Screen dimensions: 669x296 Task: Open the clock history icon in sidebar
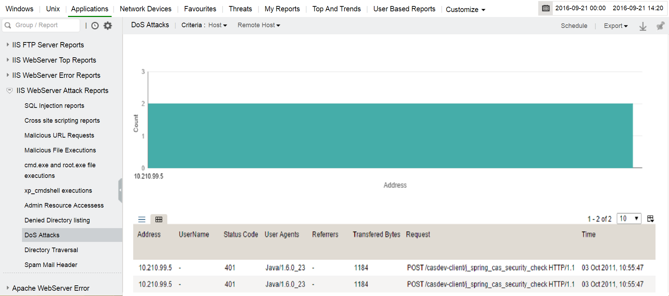click(x=95, y=25)
